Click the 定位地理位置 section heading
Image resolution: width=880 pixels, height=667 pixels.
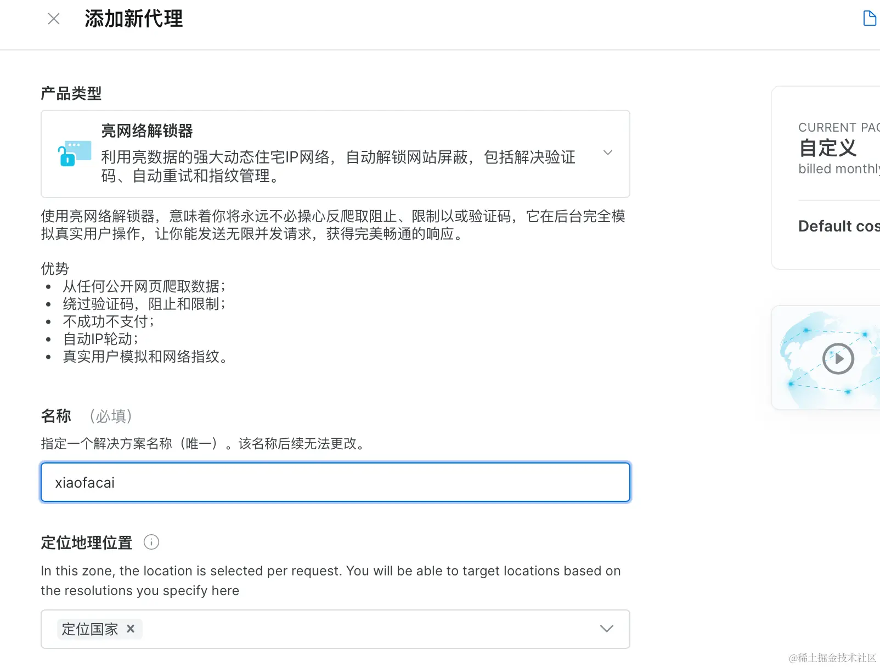[87, 542]
